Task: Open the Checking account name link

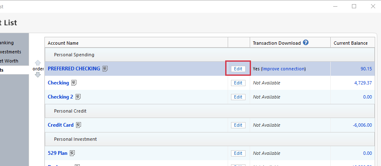Action: 58,83
